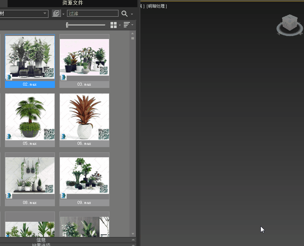Toggle the selection filter checkbox-stack icon
304x246 pixels.
(x=56, y=14)
